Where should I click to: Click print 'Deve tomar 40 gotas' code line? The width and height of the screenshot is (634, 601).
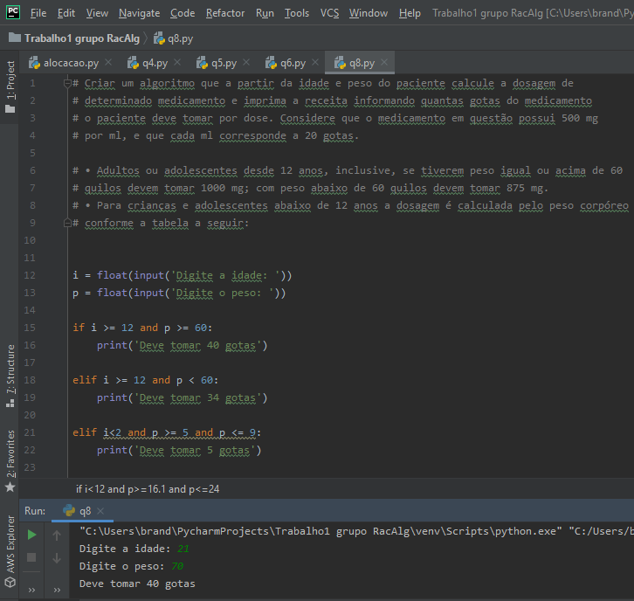point(182,345)
